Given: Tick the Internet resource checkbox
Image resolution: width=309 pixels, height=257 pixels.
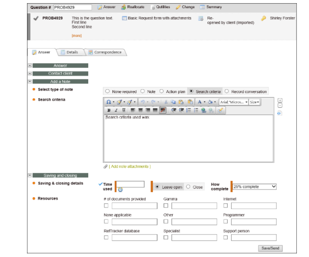Looking at the screenshot, I should click(x=226, y=206).
